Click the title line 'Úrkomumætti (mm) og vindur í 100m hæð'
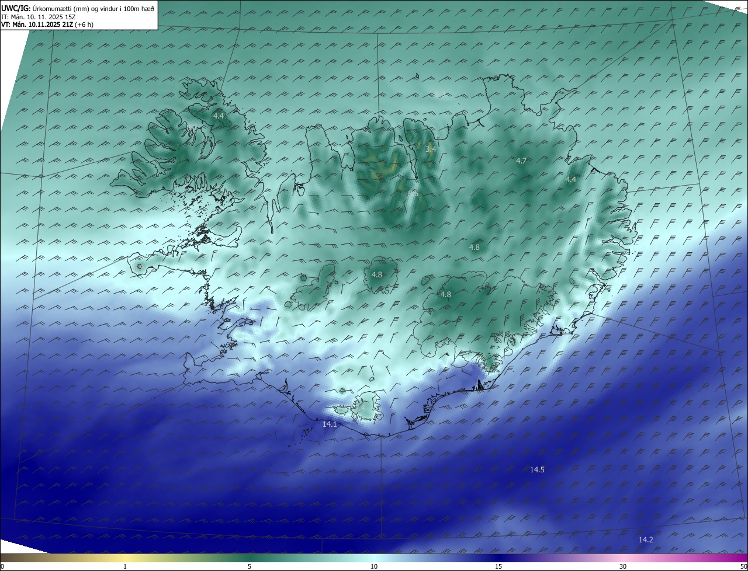 coord(93,9)
